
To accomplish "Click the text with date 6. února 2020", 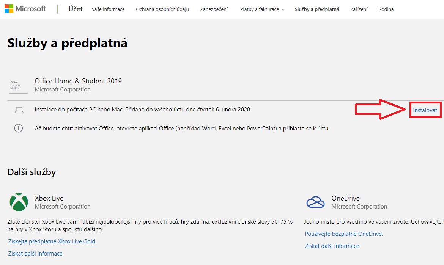I will 142,110.
